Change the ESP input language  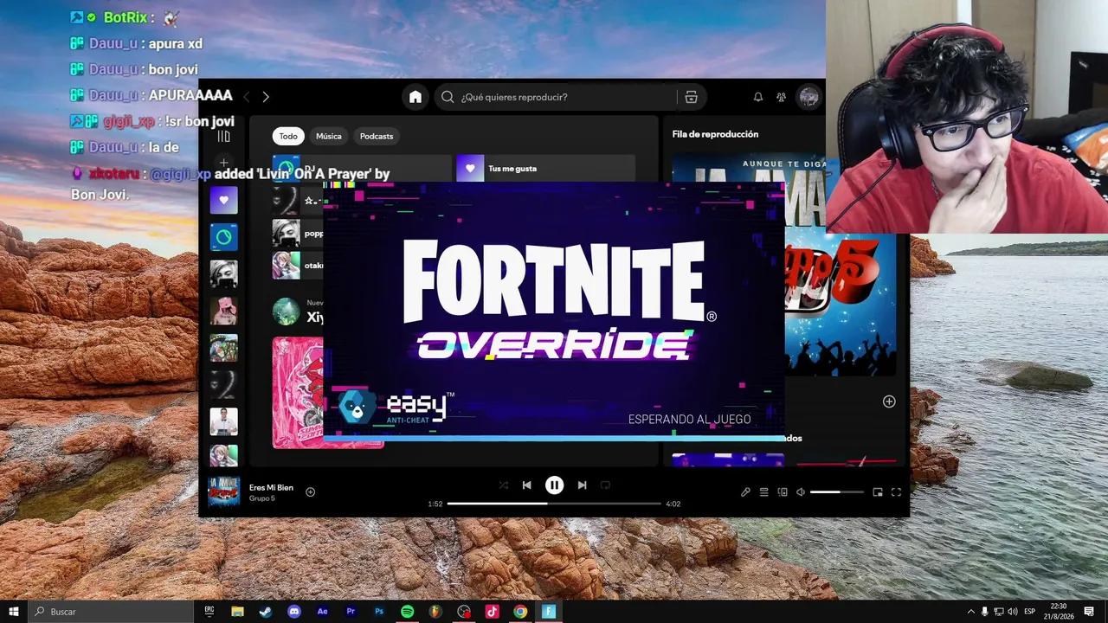[1030, 612]
